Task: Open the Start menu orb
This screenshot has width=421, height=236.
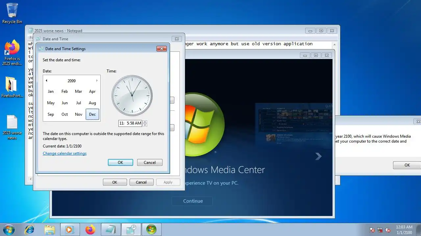Action: pos(9,229)
